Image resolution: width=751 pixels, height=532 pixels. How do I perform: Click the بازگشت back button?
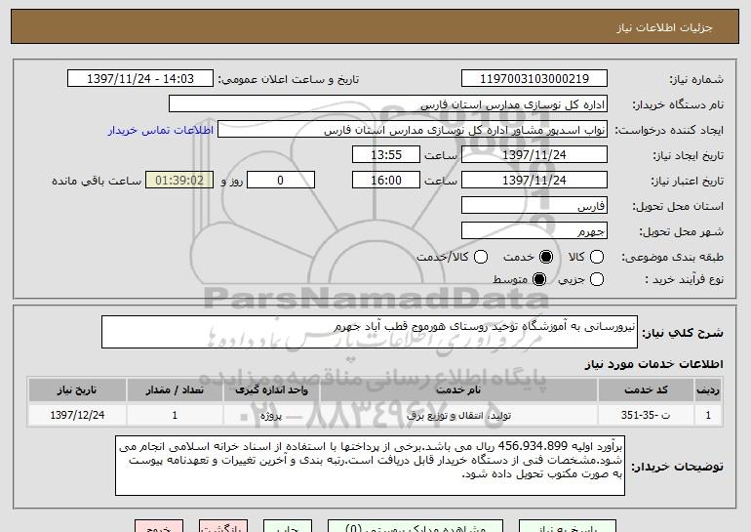coord(223,526)
